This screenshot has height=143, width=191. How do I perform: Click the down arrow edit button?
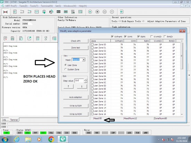point(82,86)
